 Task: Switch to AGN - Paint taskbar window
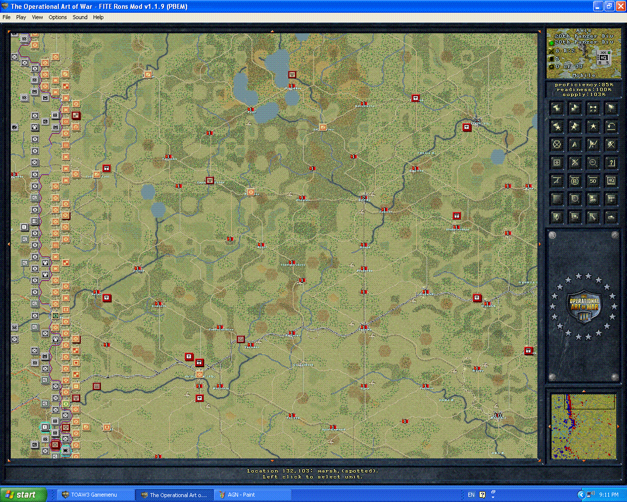pyautogui.click(x=253, y=495)
